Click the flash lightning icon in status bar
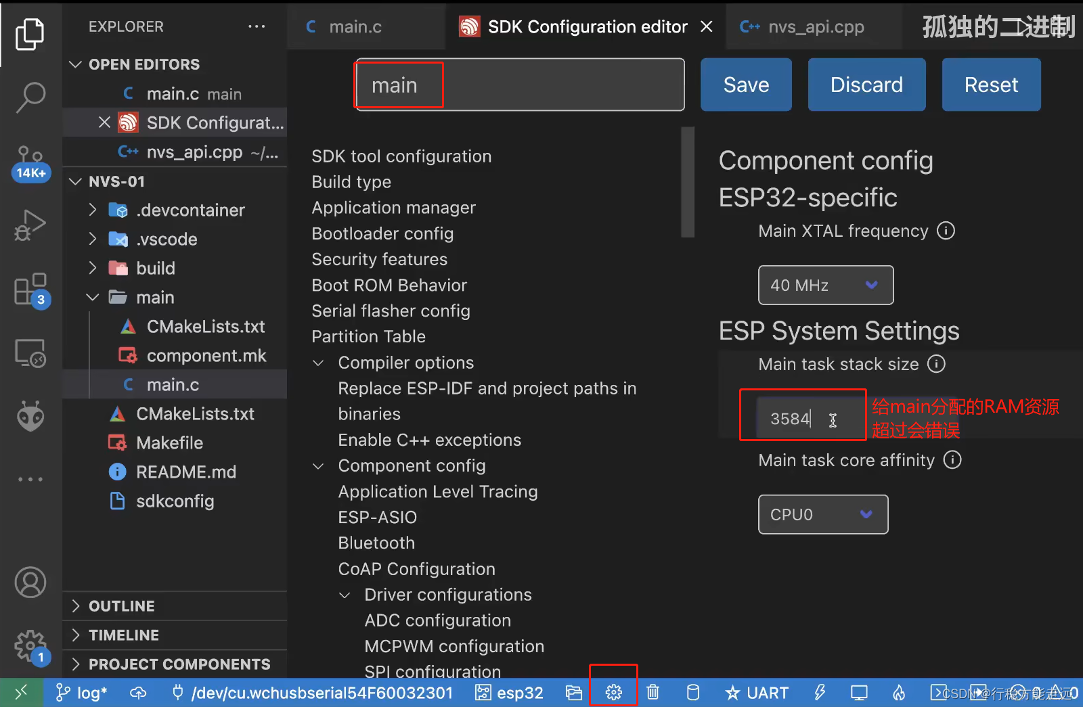Image resolution: width=1083 pixels, height=707 pixels. (820, 692)
